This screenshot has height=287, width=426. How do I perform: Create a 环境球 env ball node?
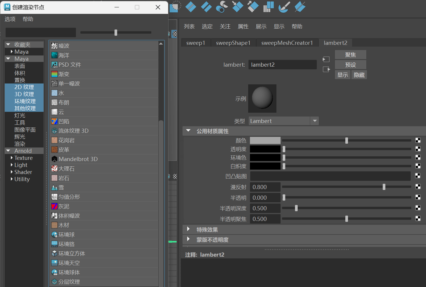point(104,234)
